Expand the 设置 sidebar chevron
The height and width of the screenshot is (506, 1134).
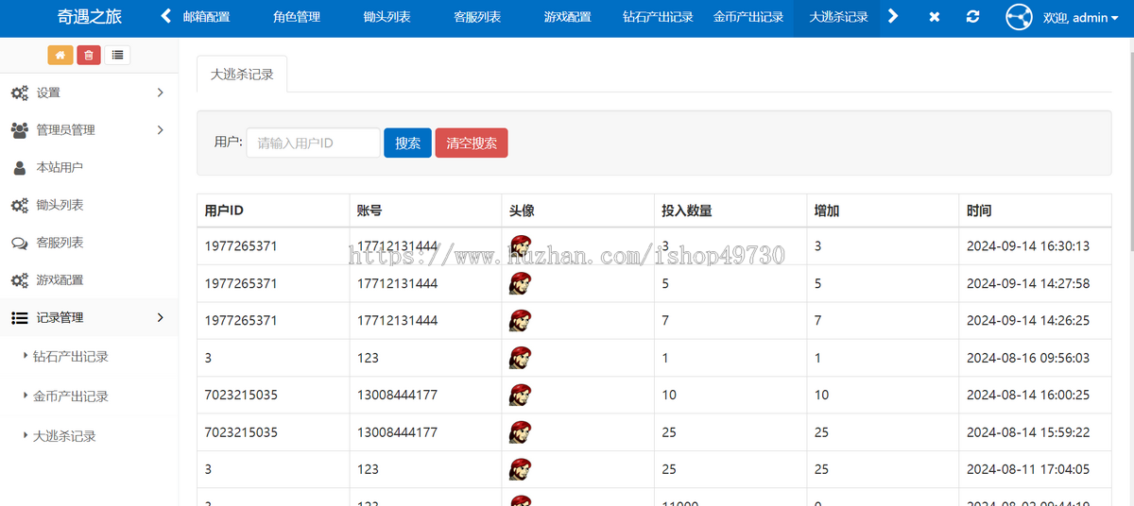pos(160,93)
